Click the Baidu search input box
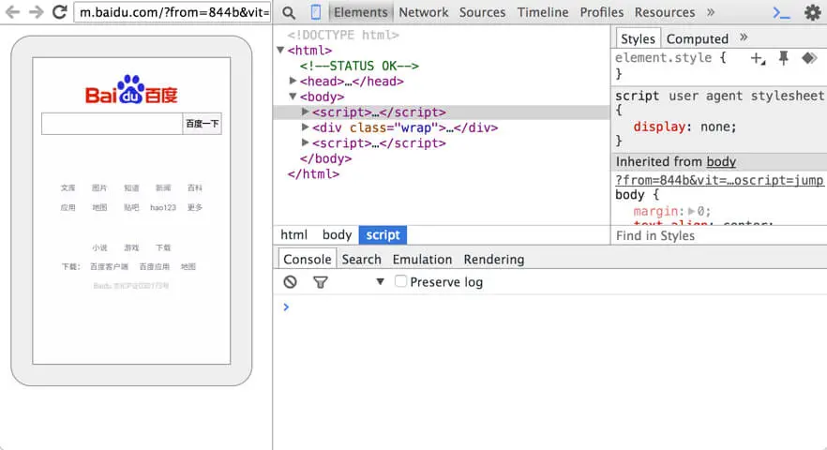Viewport: 827px width, 450px height. (112, 124)
